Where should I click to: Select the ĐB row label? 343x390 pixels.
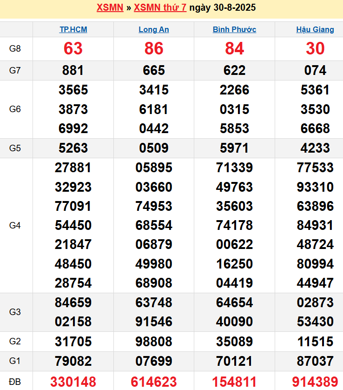pyautogui.click(x=15, y=382)
